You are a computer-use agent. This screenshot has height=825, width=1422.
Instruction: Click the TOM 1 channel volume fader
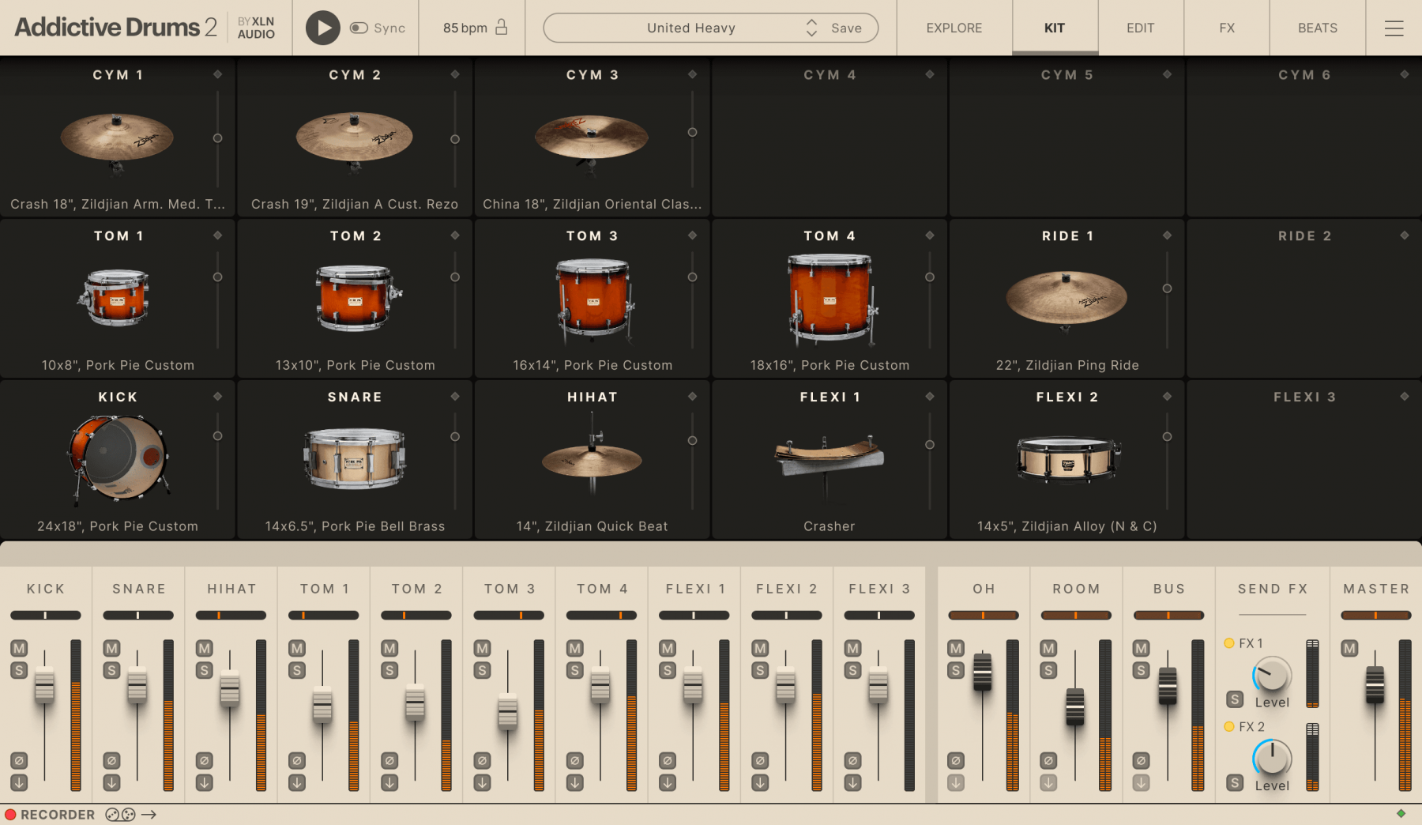pyautogui.click(x=322, y=706)
